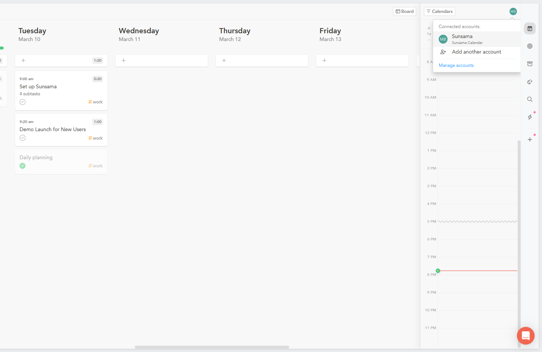542x352 pixels.
Task: Add a task under Friday March 13
Action: [362, 61]
